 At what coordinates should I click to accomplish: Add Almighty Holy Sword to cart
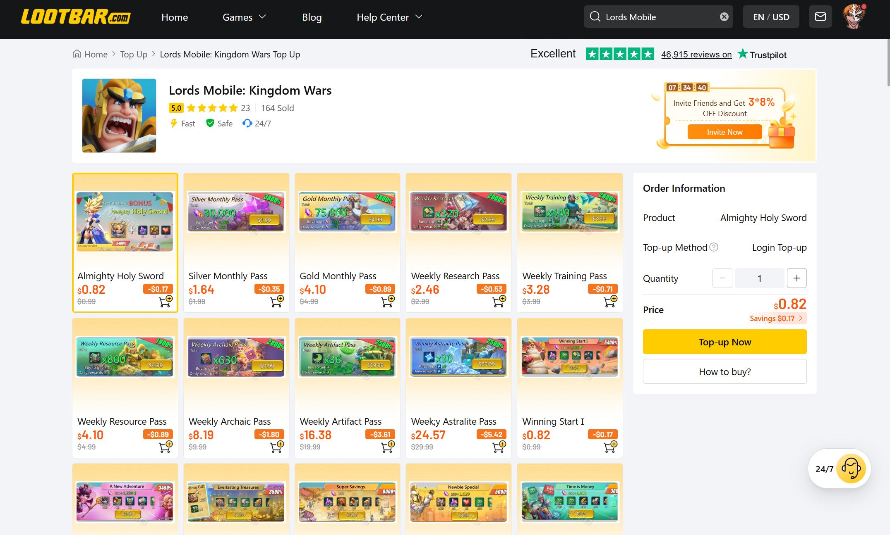(166, 301)
